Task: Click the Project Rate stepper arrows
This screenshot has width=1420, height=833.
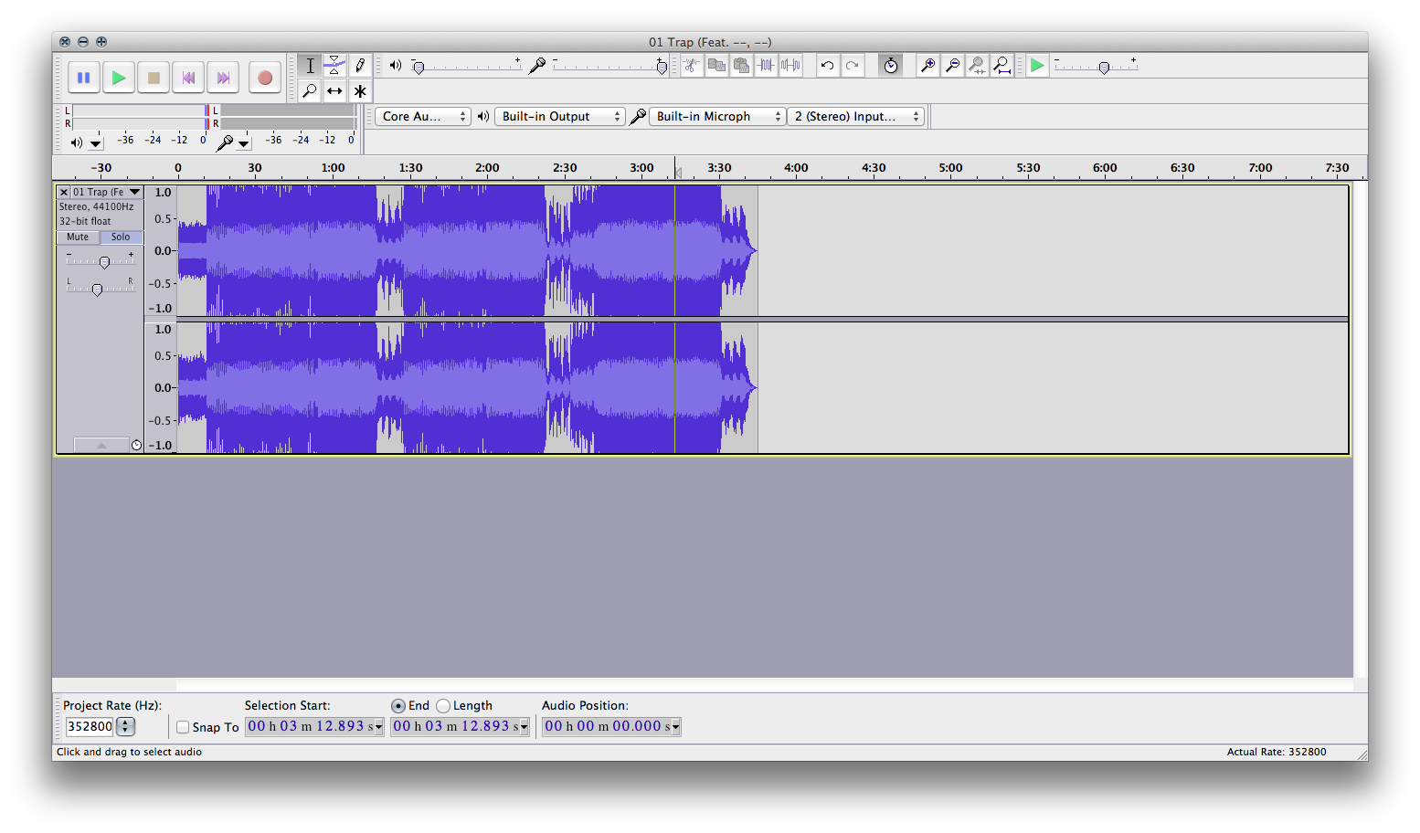Action: [125, 727]
